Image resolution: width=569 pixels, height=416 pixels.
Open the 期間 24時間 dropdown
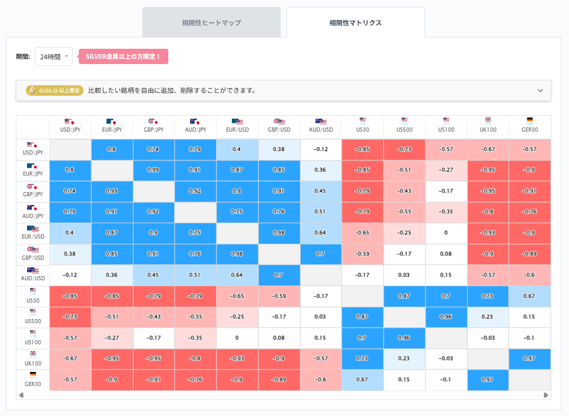coord(53,56)
